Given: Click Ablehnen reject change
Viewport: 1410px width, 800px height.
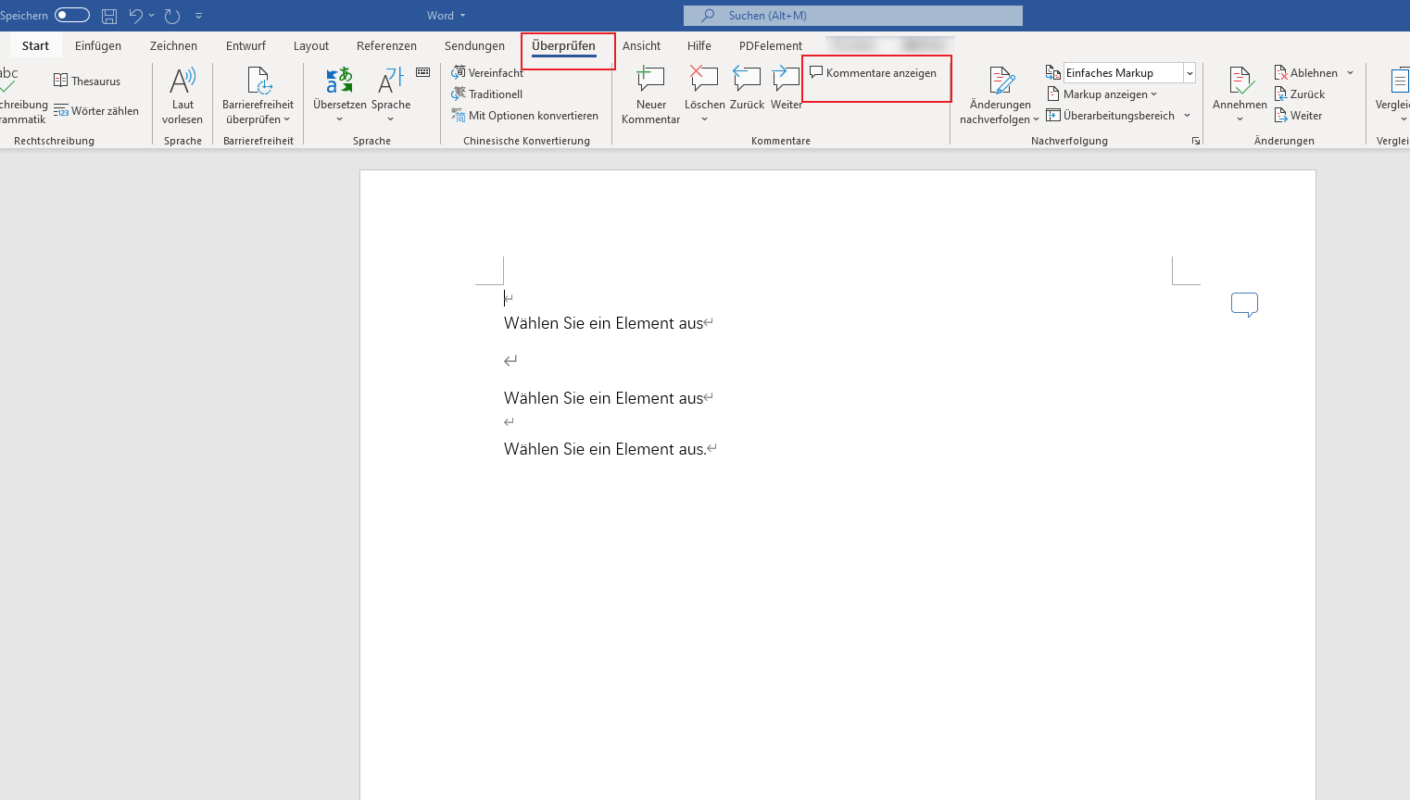Looking at the screenshot, I should tap(1306, 72).
